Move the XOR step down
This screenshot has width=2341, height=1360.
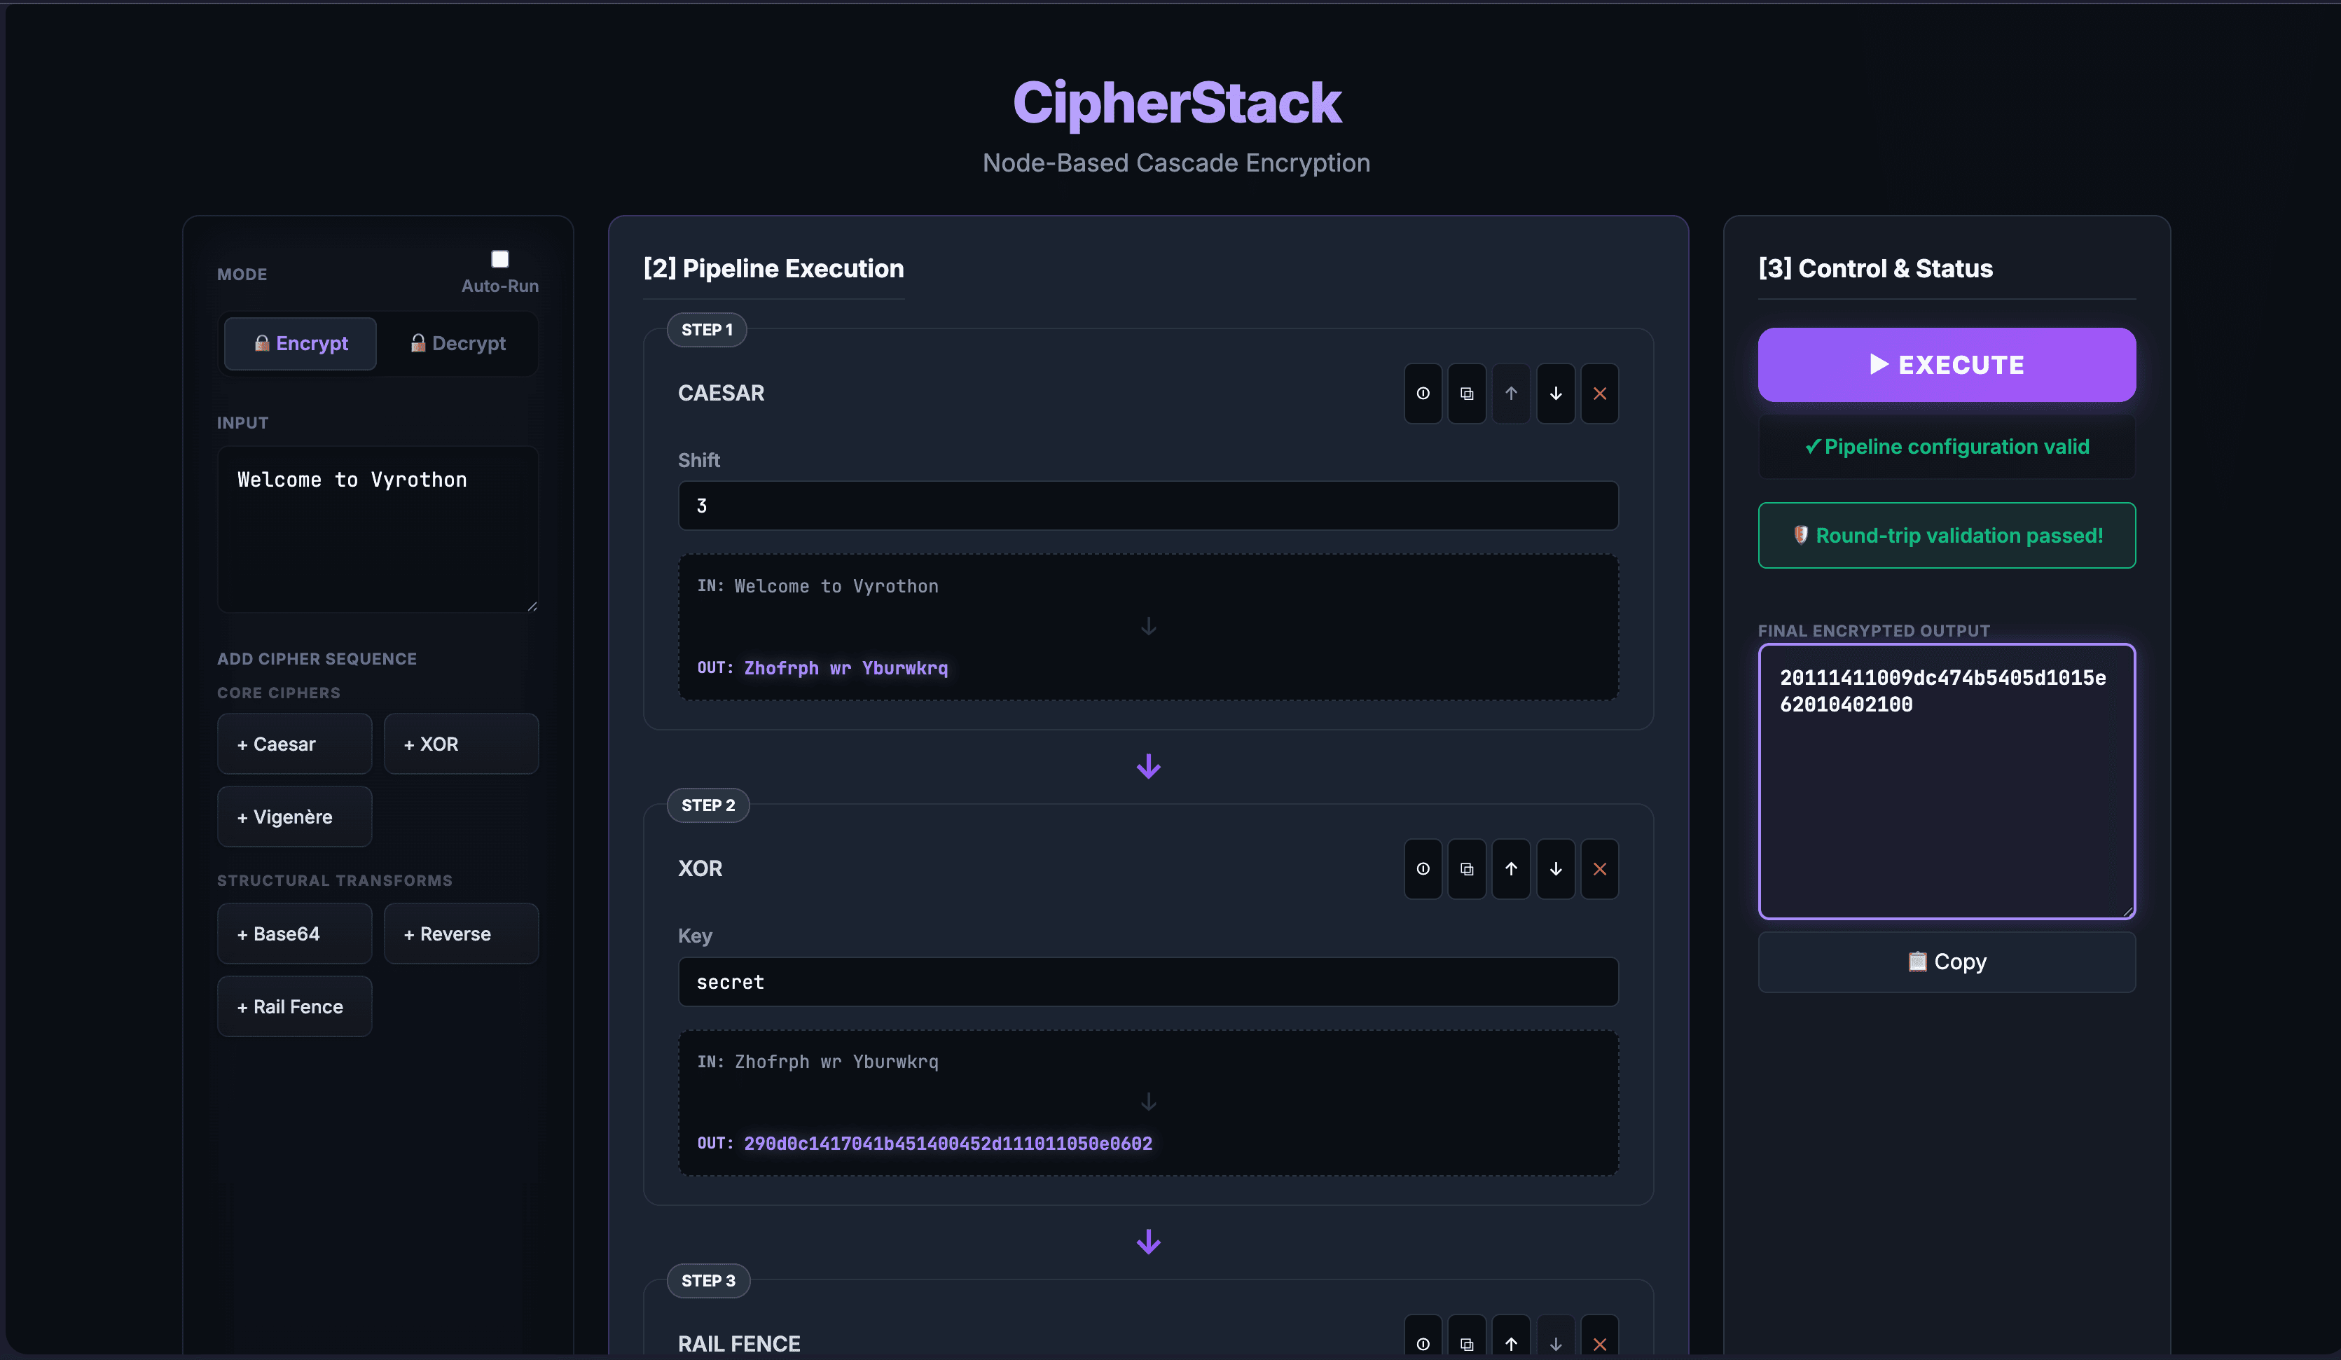tap(1555, 870)
